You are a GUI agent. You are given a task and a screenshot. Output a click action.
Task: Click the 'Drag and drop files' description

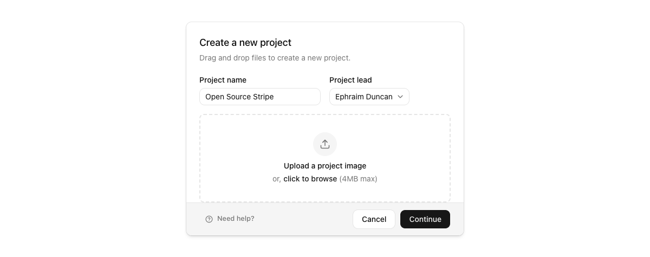point(275,58)
